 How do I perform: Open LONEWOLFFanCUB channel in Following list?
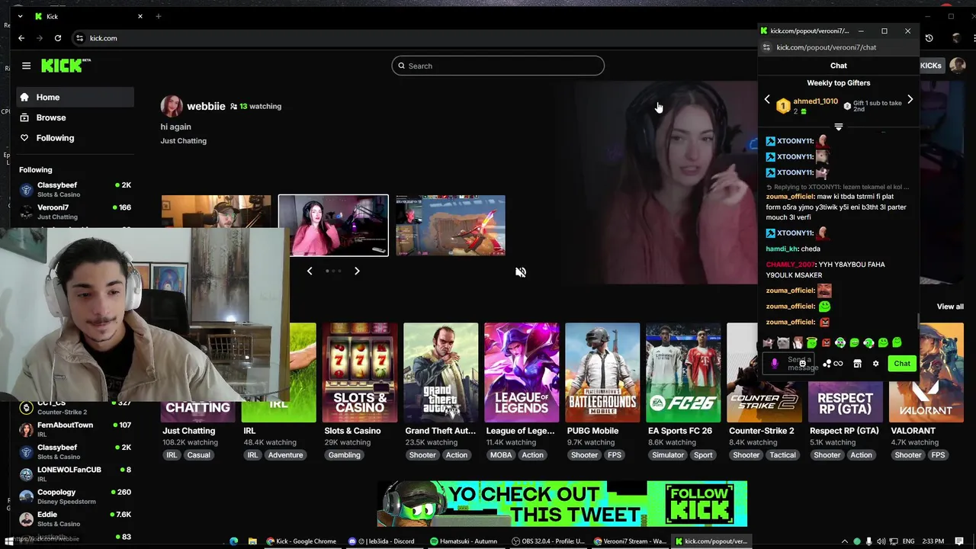tap(75, 474)
